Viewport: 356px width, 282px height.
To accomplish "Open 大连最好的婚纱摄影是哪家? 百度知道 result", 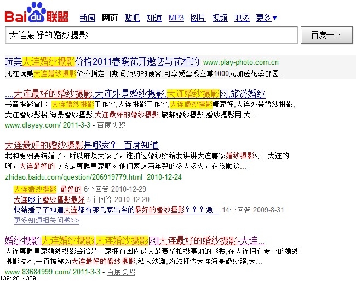I will click(82, 145).
